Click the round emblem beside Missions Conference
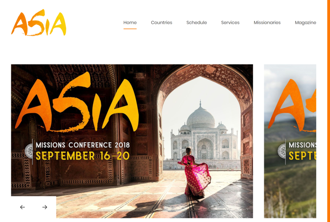This screenshot has height=222, width=330. tap(29, 151)
